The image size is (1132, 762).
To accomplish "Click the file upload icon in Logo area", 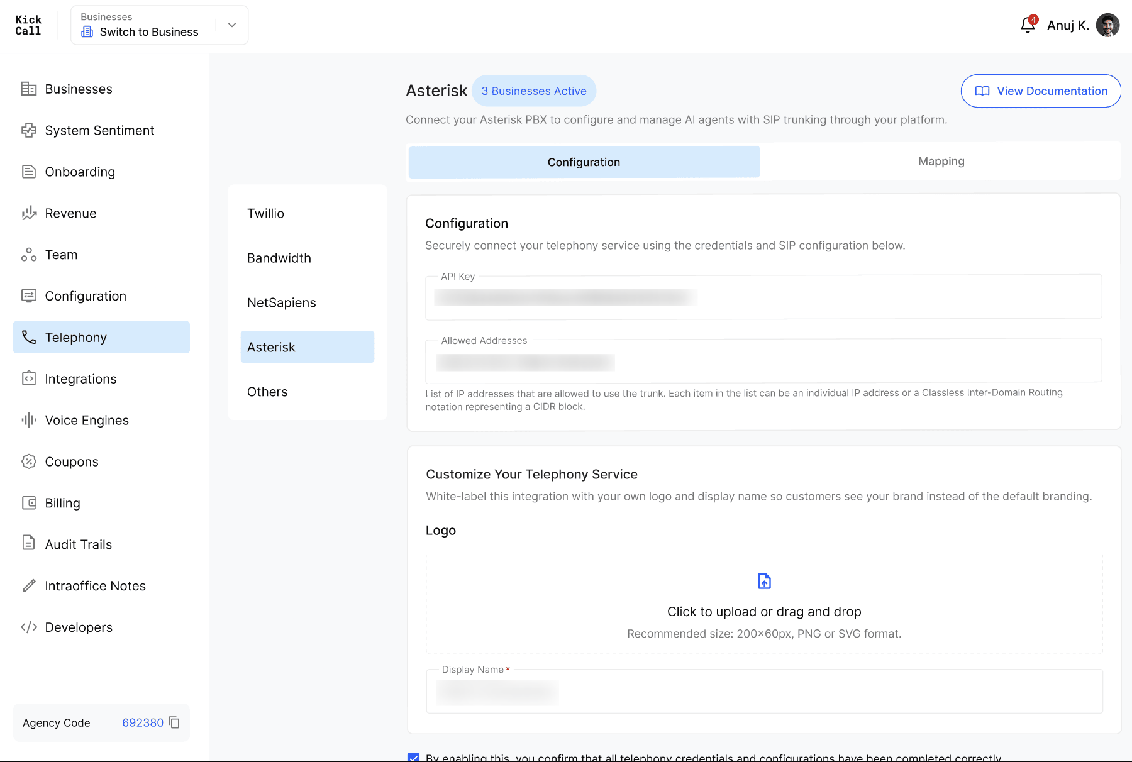I will pyautogui.click(x=764, y=581).
